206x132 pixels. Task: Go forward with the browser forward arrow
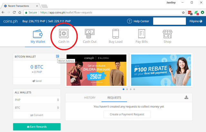9,13
